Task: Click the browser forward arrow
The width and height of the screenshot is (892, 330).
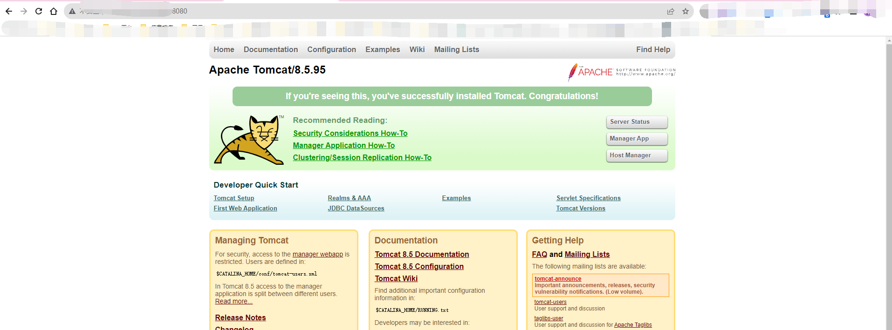Action: [24, 11]
